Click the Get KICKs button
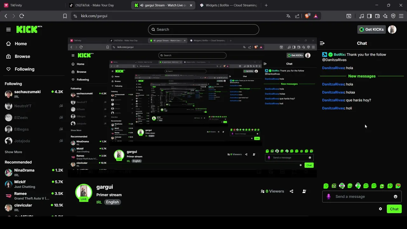This screenshot has height=229, width=407. [371, 30]
